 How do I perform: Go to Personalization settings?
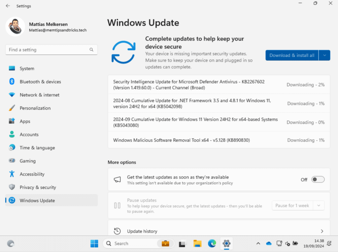tap(51, 108)
